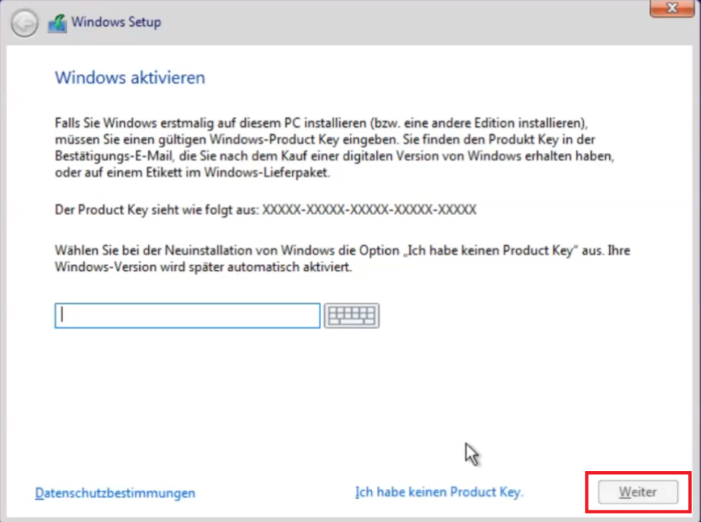Click the keyboard layout icon beside the input

351,315
